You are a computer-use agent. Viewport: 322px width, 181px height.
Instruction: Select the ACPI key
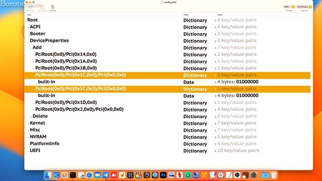pos(35,27)
